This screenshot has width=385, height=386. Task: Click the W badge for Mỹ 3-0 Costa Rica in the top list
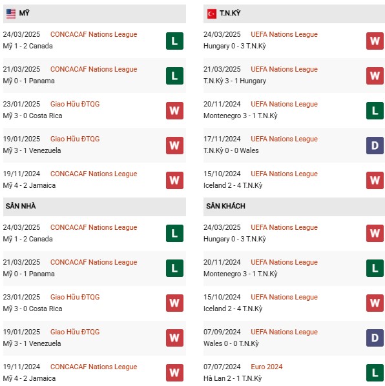pyautogui.click(x=174, y=110)
